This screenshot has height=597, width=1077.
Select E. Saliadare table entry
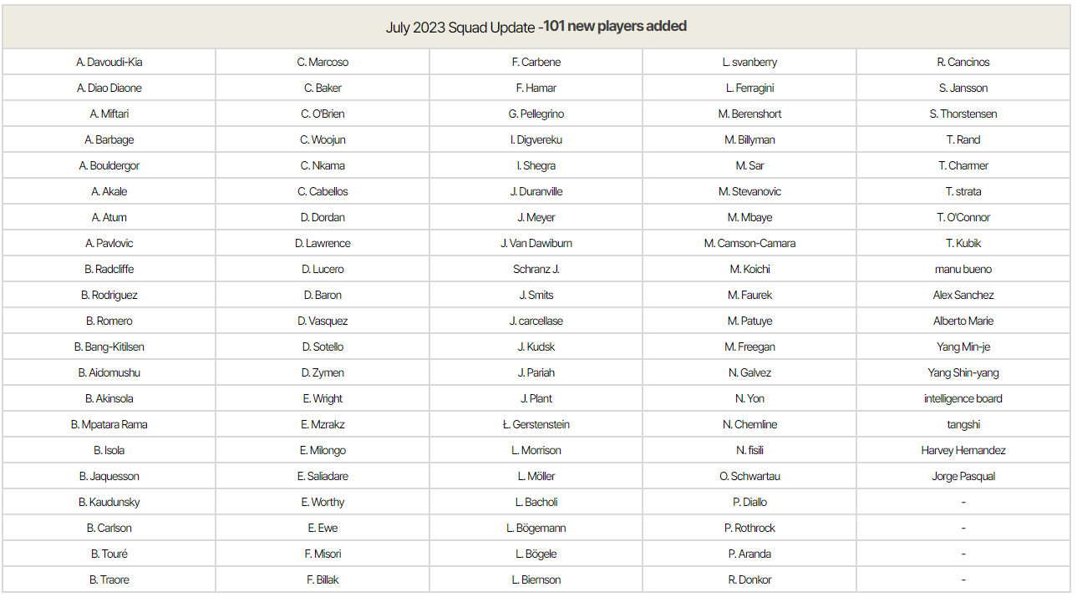coord(323,477)
